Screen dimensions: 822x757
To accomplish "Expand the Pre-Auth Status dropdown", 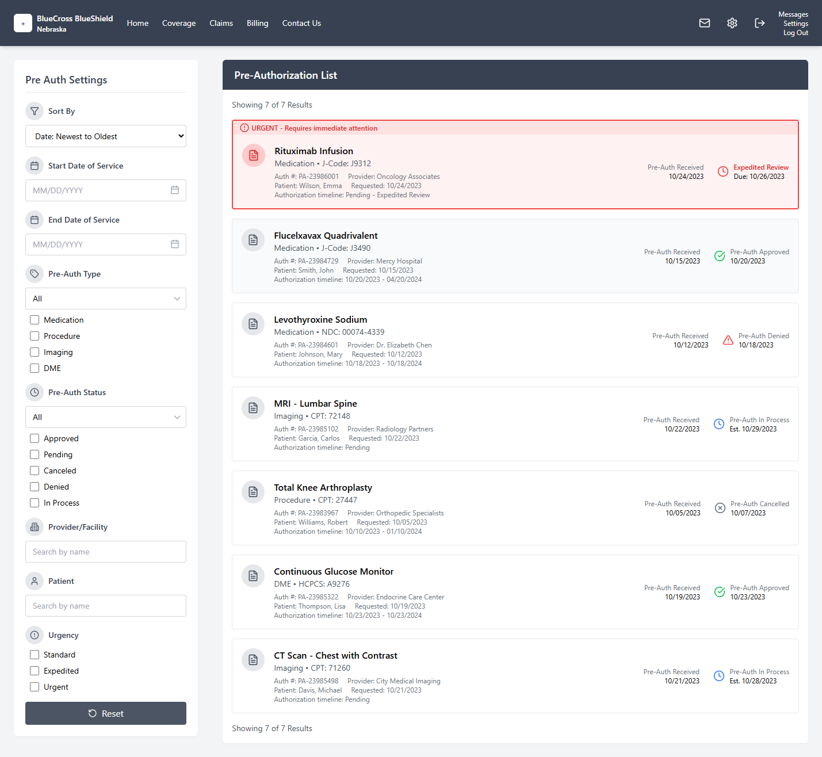I will pyautogui.click(x=106, y=417).
